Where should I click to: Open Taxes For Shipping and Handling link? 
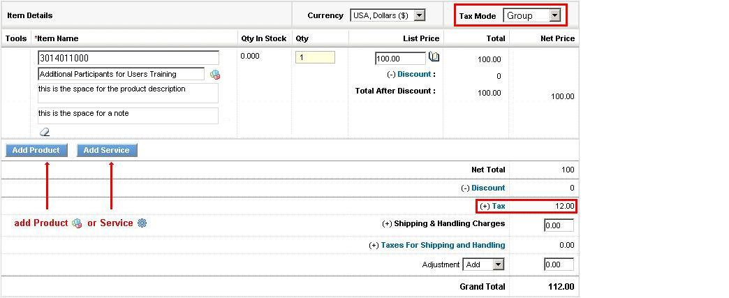443,245
